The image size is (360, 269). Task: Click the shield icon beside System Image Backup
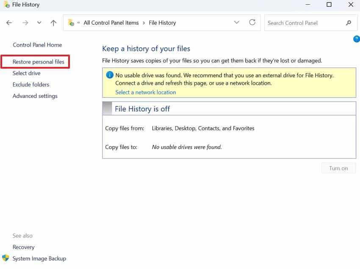pos(6,258)
